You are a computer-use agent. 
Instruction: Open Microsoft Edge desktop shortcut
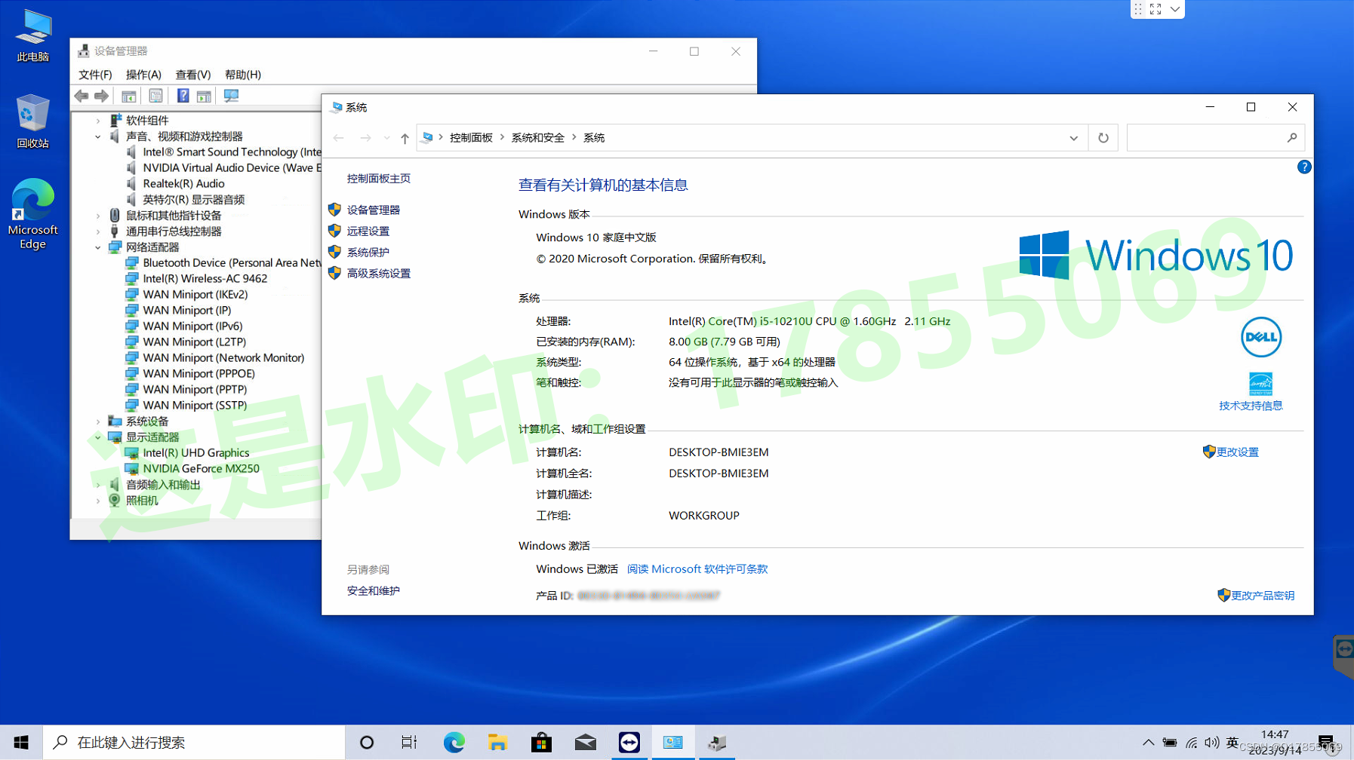[x=32, y=214]
